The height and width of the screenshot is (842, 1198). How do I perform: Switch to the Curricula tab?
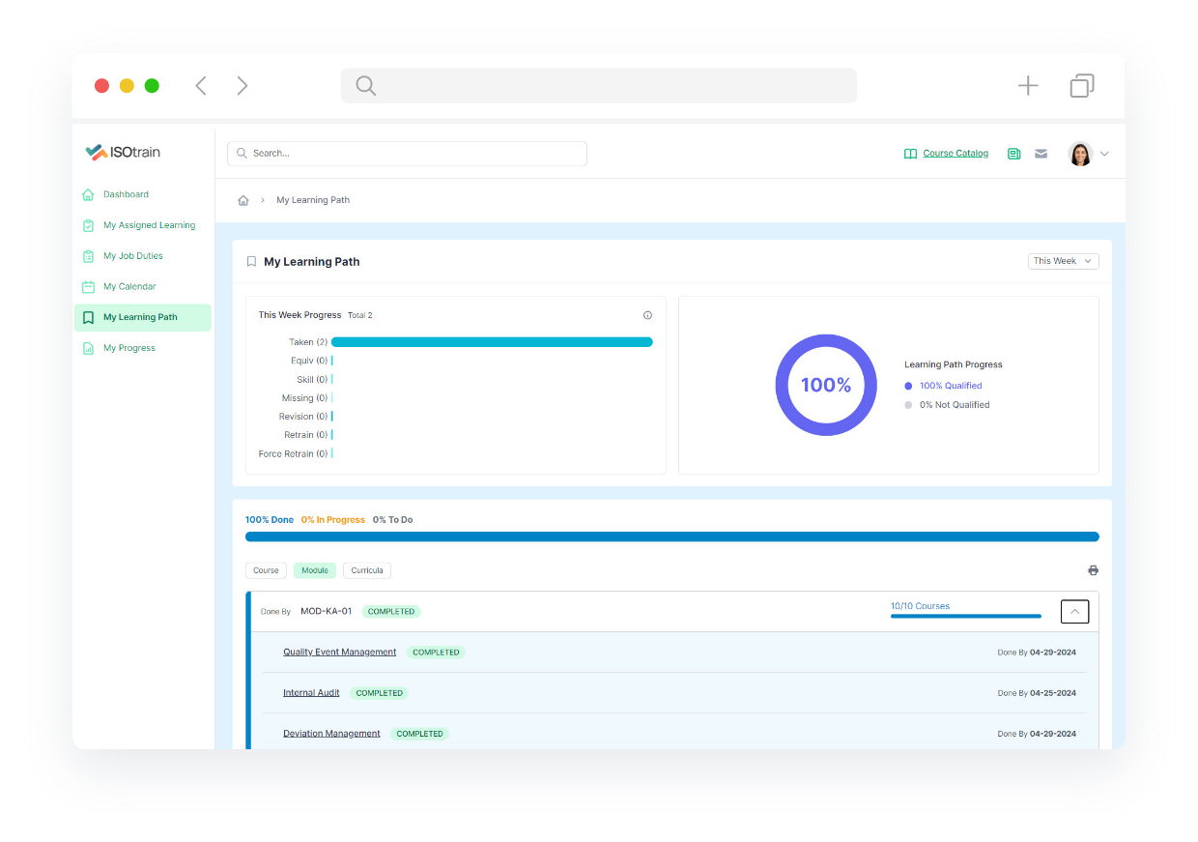pyautogui.click(x=367, y=570)
